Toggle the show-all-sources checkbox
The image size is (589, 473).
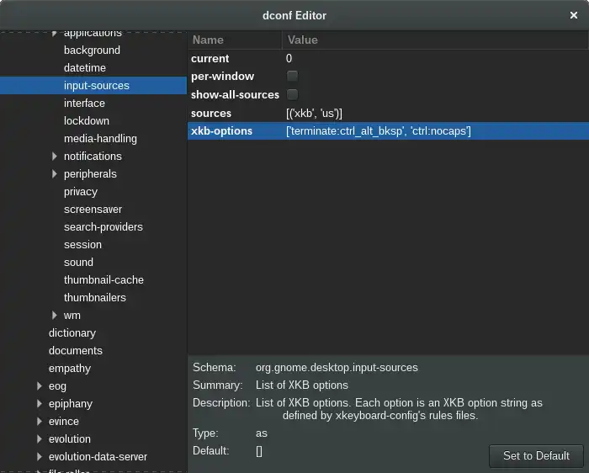292,94
